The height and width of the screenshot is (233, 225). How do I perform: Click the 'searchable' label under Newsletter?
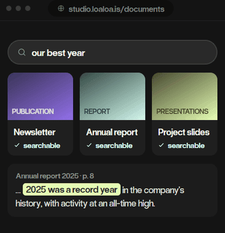[x=42, y=146]
